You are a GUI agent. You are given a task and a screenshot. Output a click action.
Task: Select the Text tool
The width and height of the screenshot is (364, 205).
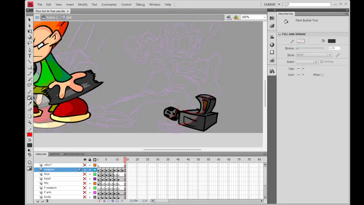[x=30, y=56]
